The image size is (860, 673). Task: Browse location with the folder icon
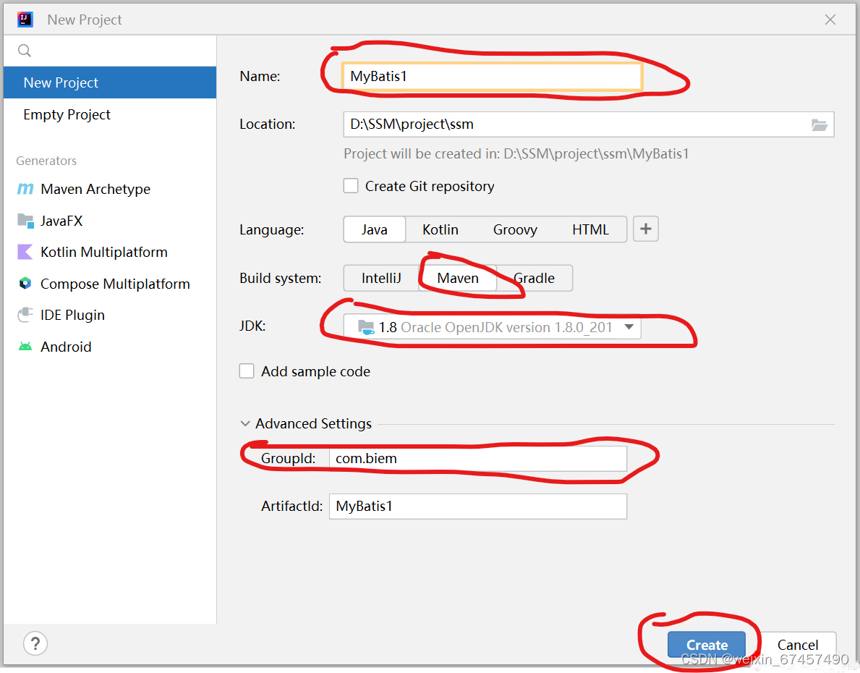(x=819, y=124)
